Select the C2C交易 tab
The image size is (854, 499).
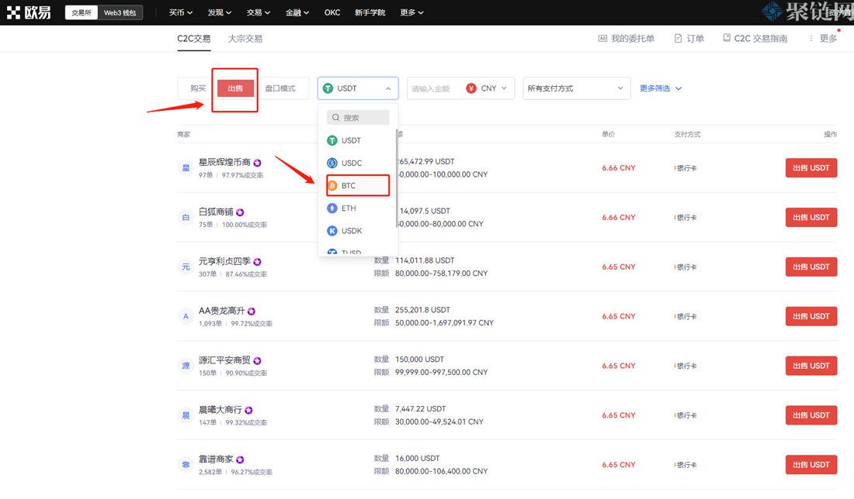point(194,39)
